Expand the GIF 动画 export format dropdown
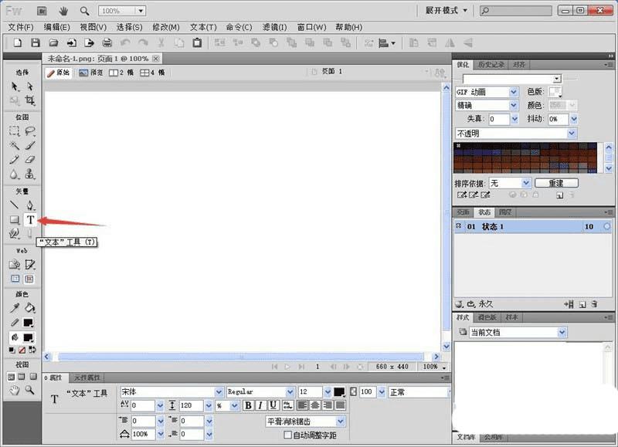618x447 pixels. pos(514,92)
